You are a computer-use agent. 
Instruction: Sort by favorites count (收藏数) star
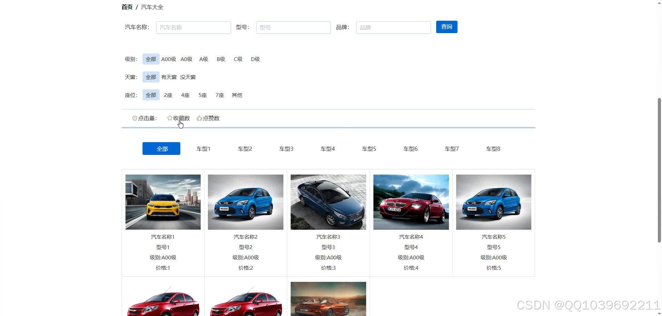point(170,118)
